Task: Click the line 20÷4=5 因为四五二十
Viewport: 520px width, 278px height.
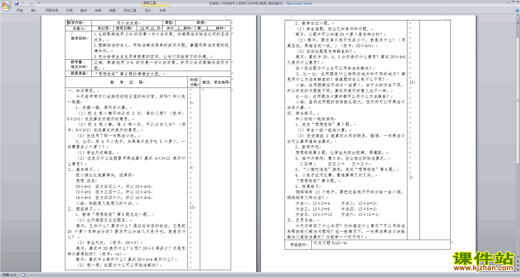Action: tap(114, 187)
